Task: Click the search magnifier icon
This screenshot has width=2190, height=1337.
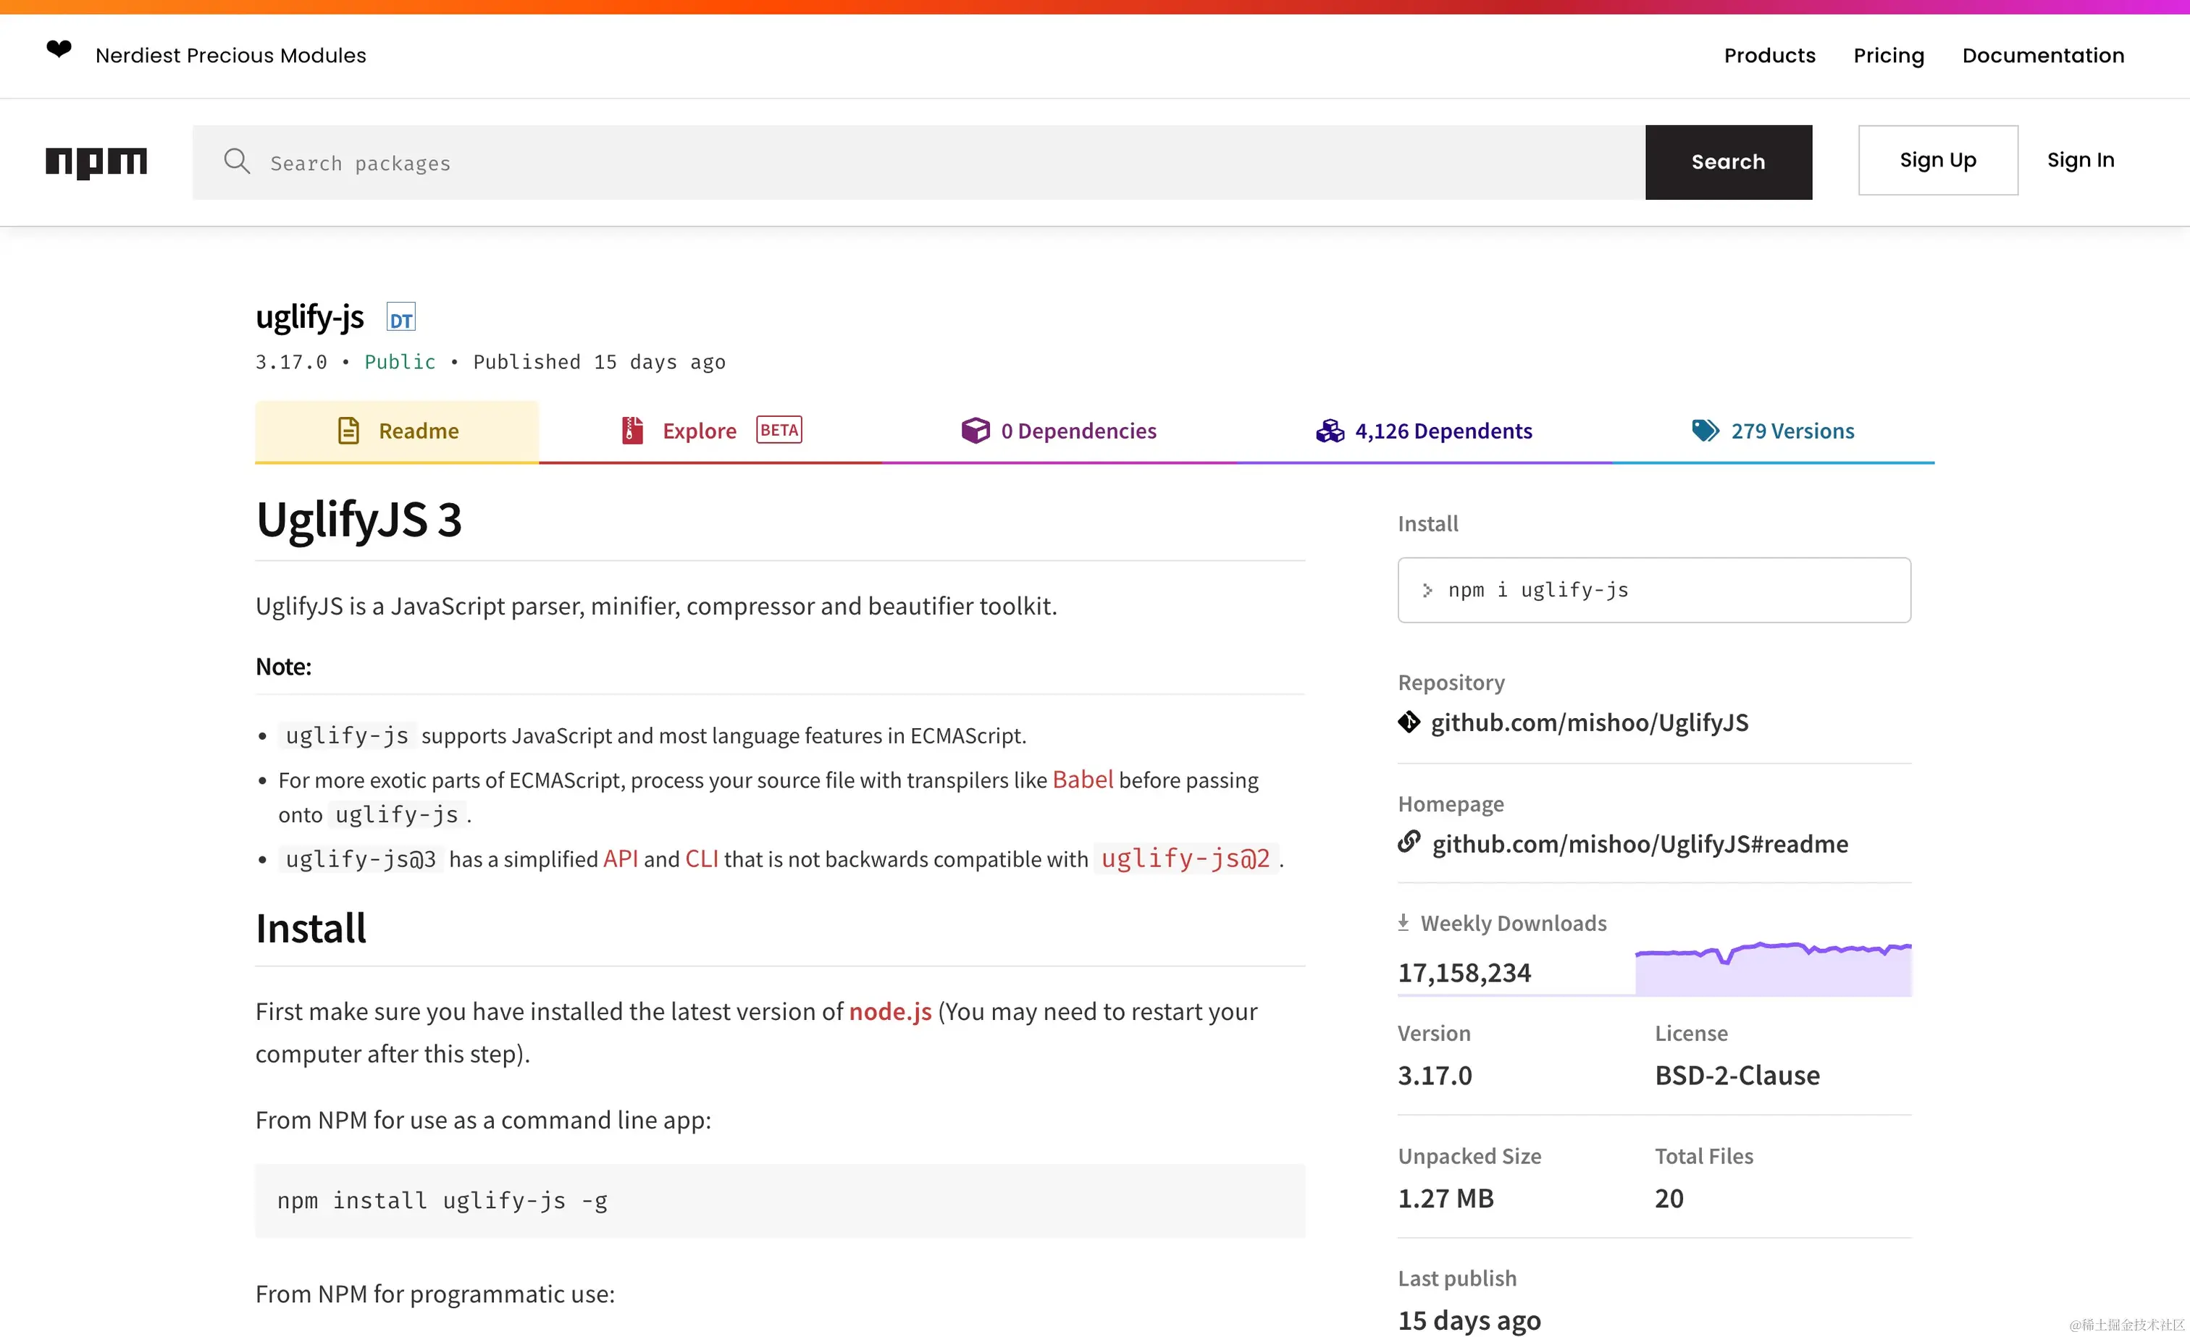Action: [x=236, y=161]
